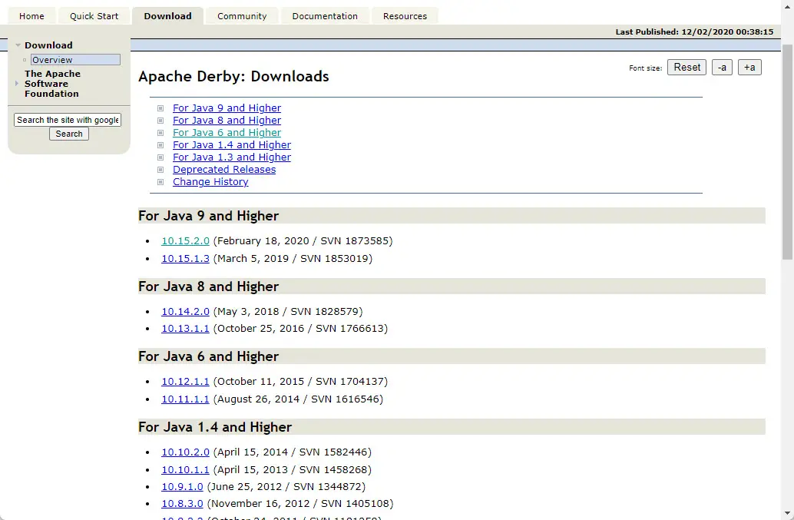Jump to For Java 9 and Higher link
This screenshot has width=794, height=520.
(227, 108)
